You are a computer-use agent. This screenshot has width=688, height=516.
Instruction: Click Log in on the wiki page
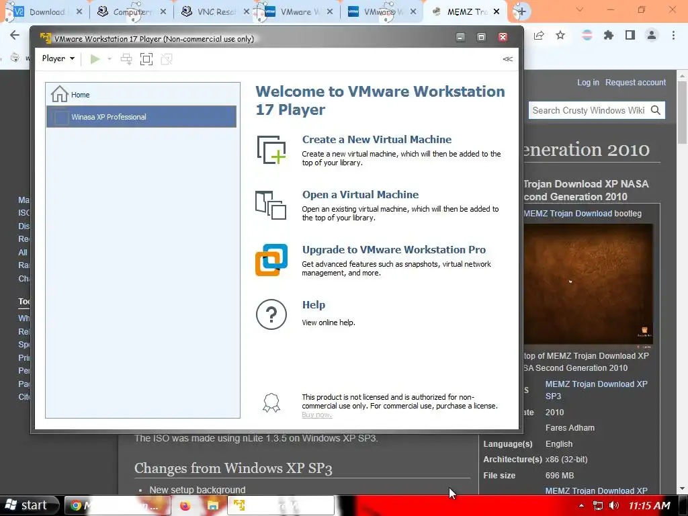pos(588,83)
